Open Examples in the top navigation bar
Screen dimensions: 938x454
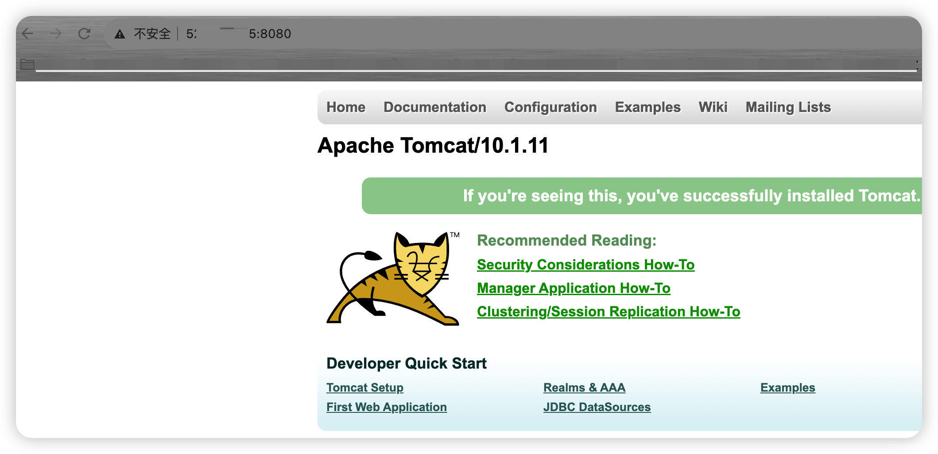click(647, 107)
